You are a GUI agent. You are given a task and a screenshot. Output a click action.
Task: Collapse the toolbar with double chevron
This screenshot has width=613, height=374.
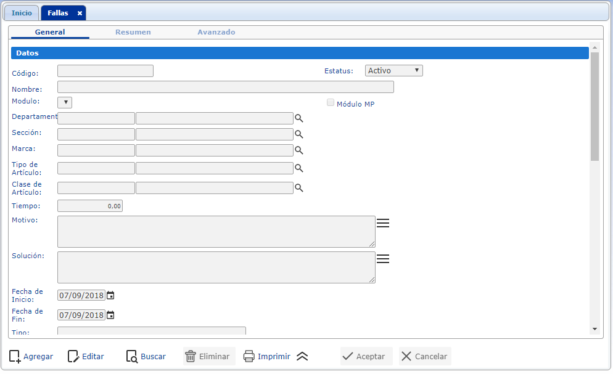coord(302,356)
